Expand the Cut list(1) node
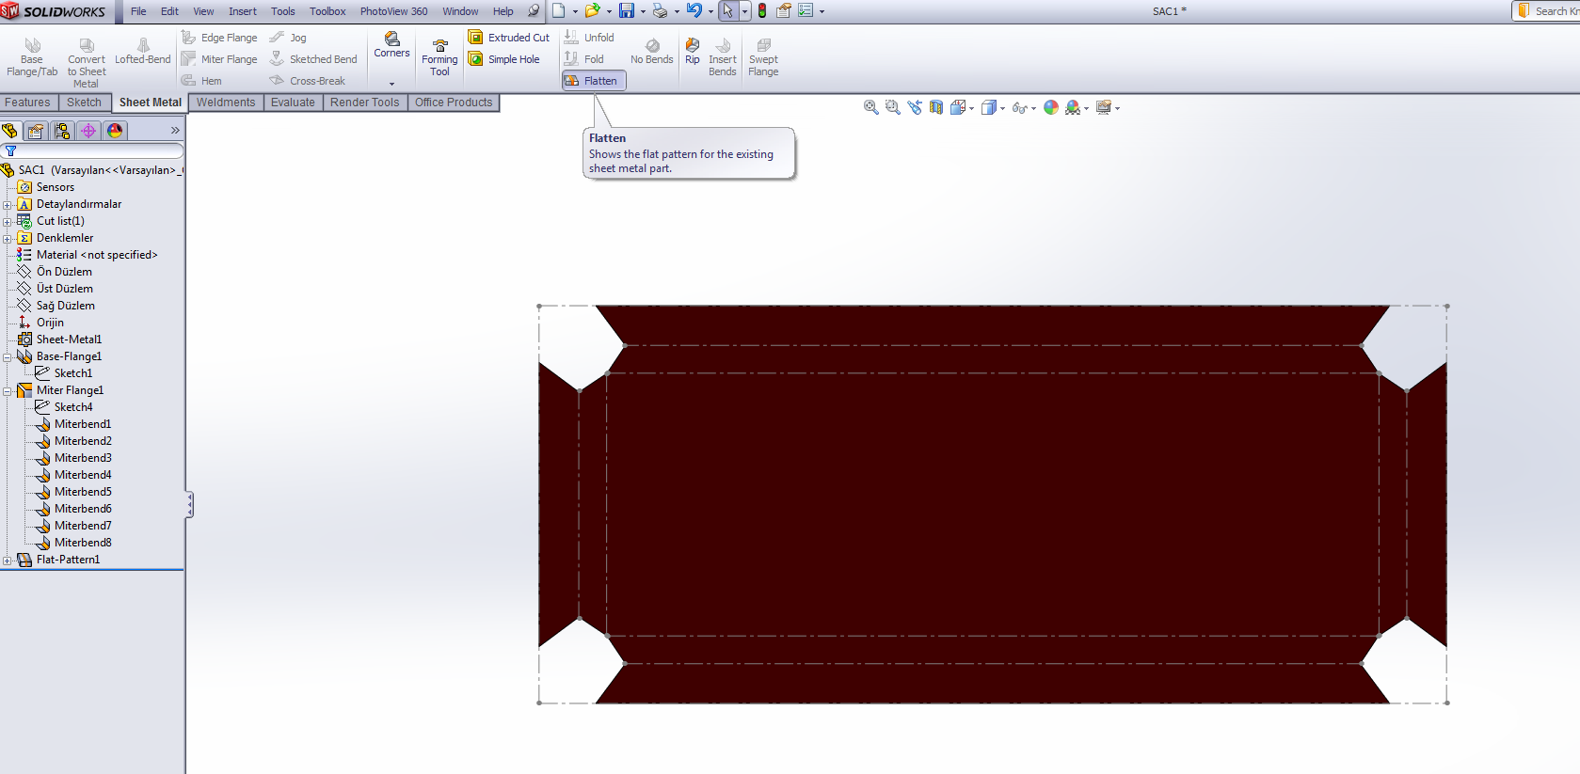 (8, 222)
